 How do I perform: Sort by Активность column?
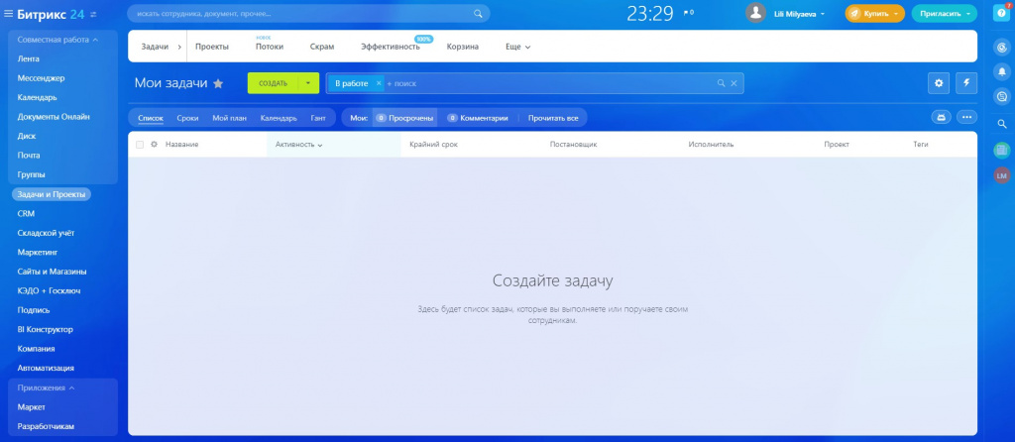point(299,145)
